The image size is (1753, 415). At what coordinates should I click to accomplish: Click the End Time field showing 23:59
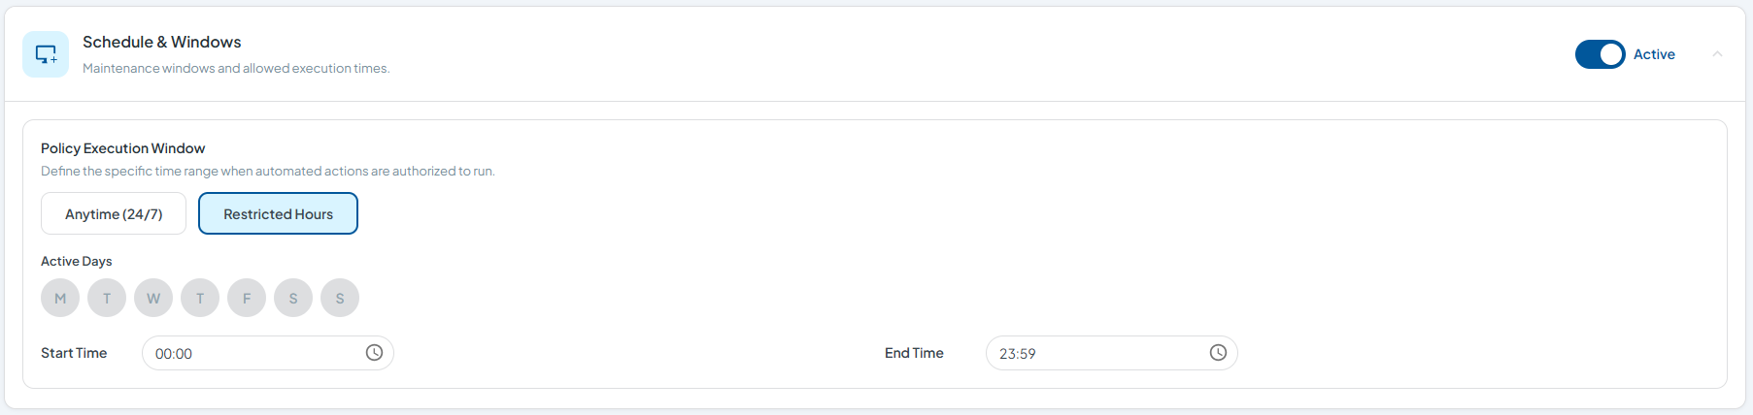tap(1112, 353)
